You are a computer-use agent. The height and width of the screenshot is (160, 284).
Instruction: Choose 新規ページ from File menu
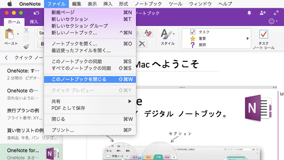[90, 12]
